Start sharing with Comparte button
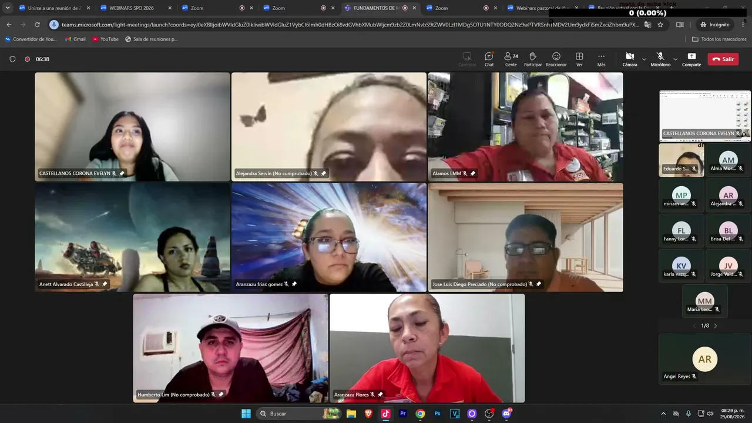Viewport: 752px width, 423px height. (691, 59)
